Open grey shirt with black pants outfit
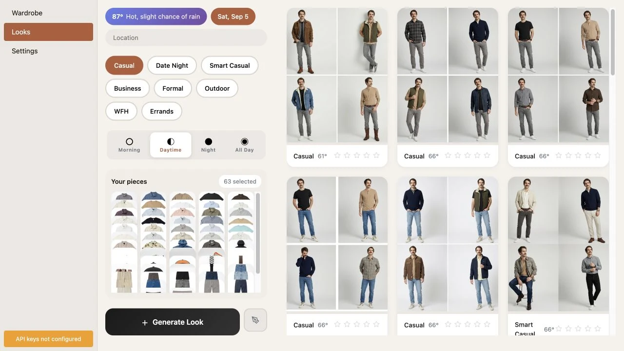624x351 pixels. pyautogui.click(x=584, y=278)
